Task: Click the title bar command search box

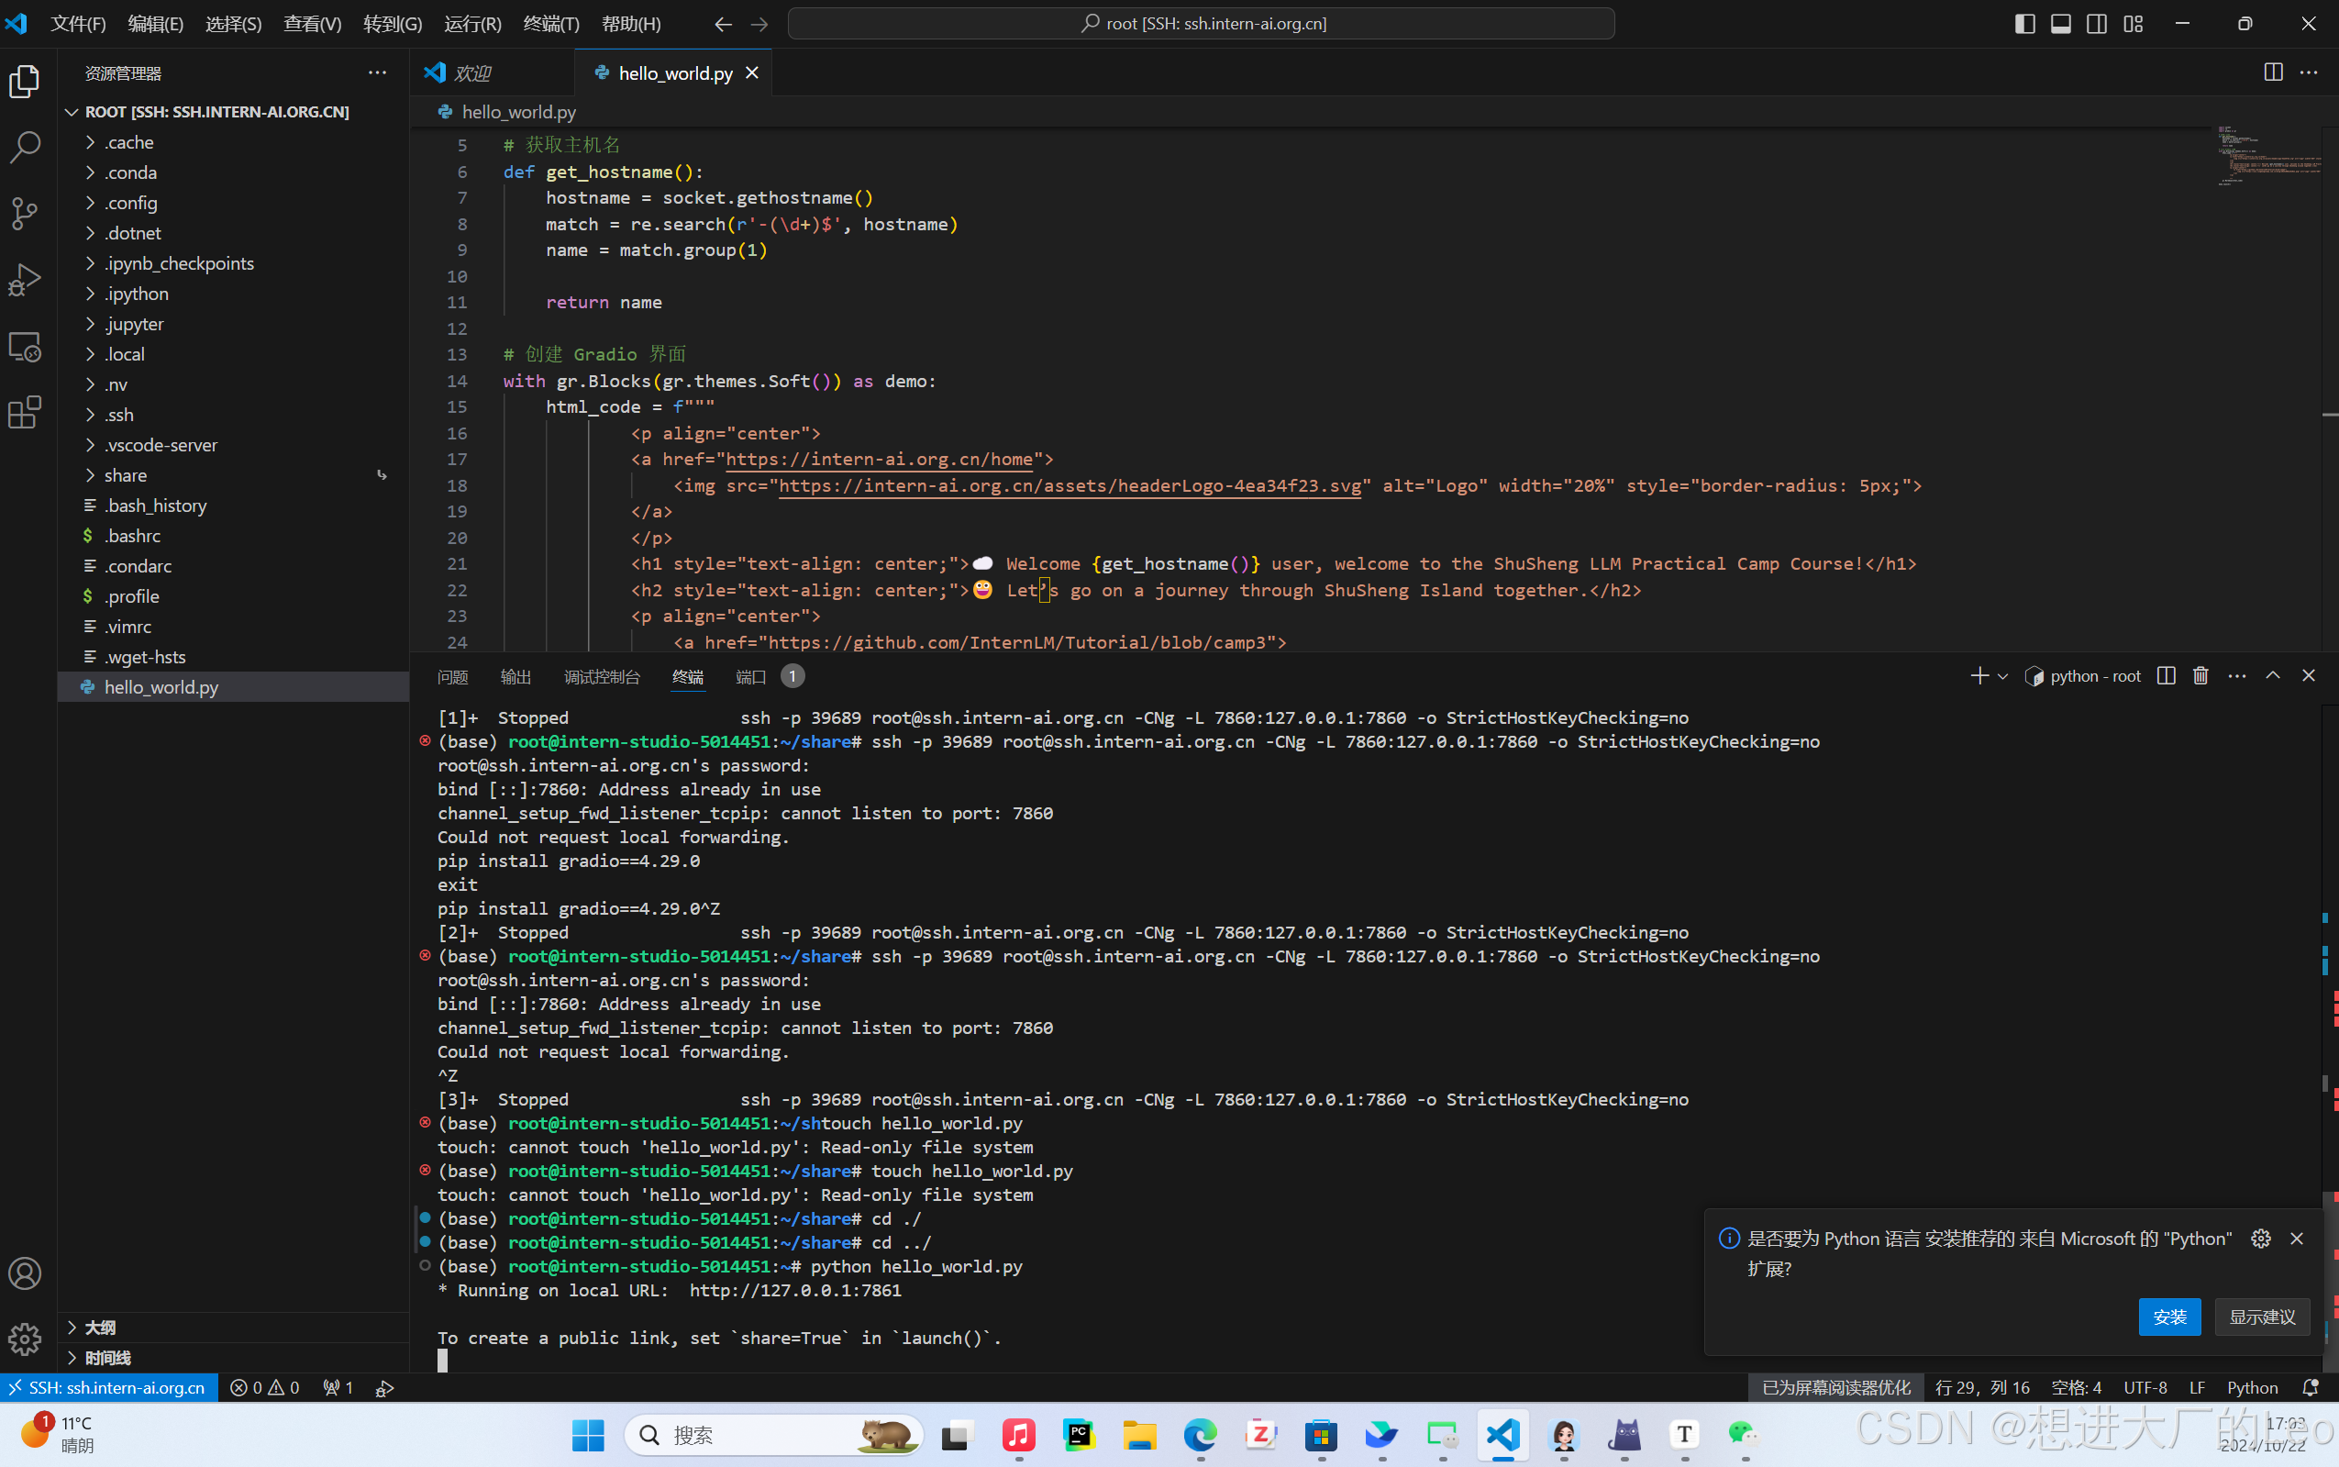Action: [x=1201, y=23]
